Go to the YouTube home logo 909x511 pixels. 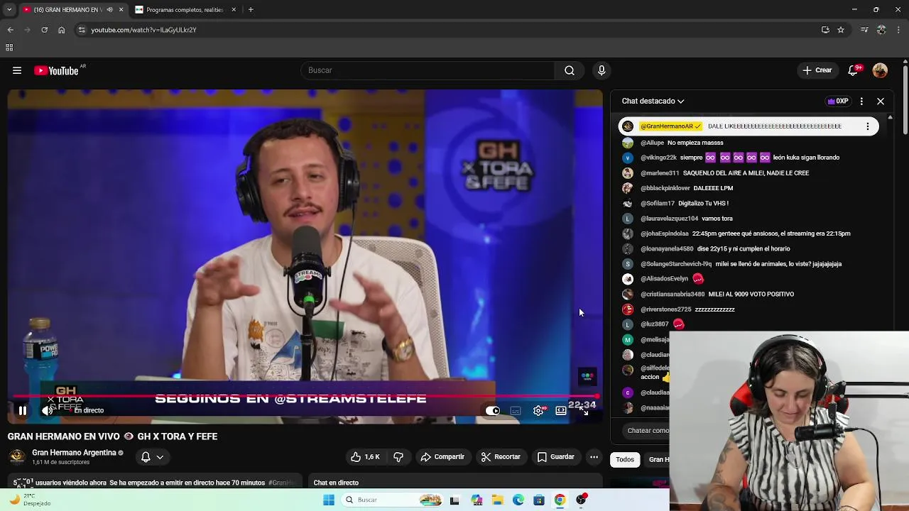[57, 70]
